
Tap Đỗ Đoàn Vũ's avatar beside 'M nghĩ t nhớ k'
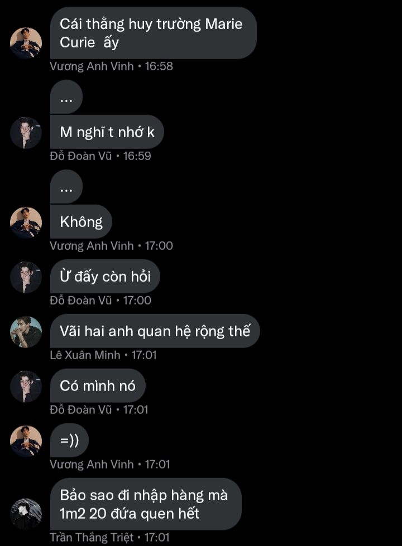point(26,133)
